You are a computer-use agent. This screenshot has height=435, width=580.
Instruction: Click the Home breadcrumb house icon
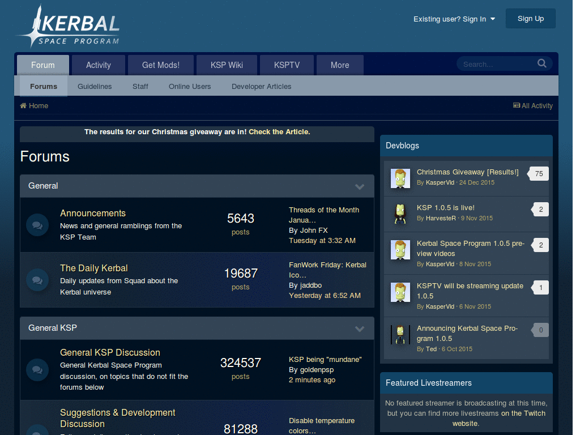click(23, 105)
